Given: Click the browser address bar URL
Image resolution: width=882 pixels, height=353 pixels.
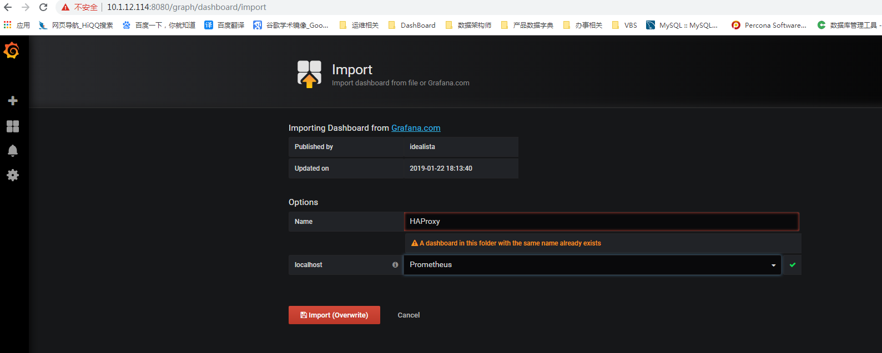Looking at the screenshot, I should click(x=187, y=7).
